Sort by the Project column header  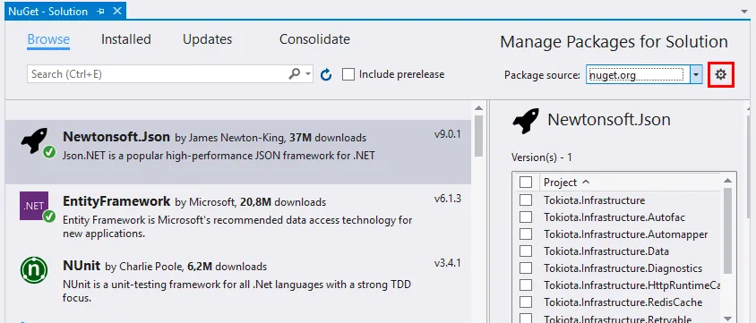566,183
